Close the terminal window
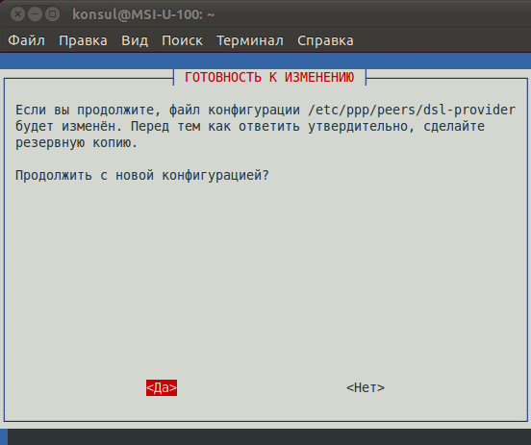The width and height of the screenshot is (531, 445). (17, 14)
